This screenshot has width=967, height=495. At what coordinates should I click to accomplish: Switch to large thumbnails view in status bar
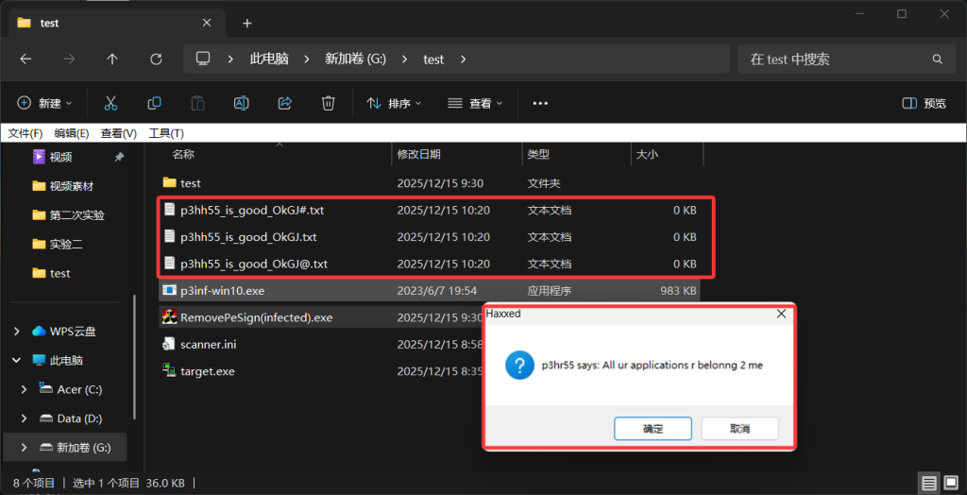point(949,483)
